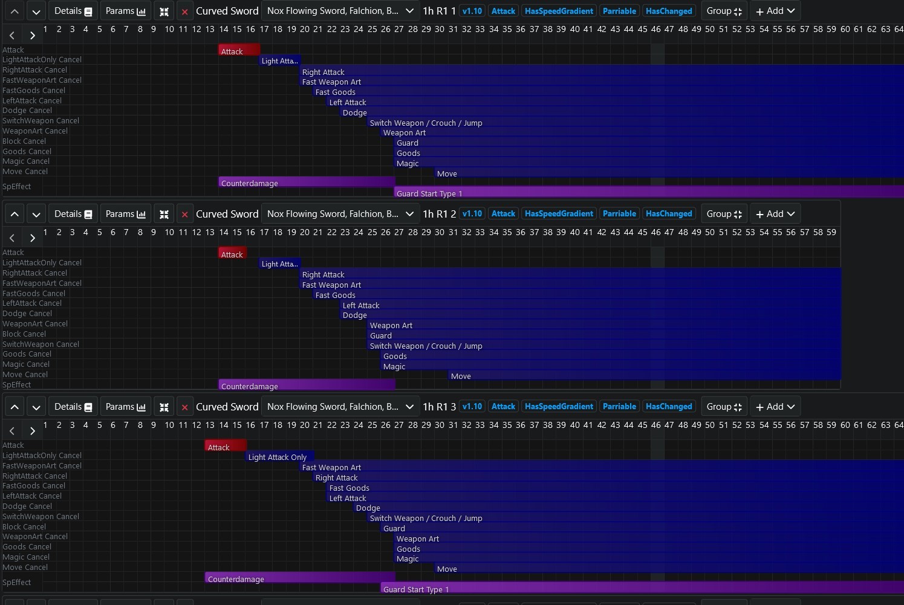This screenshot has height=605, width=904.
Task: Click the v1.10 version tag on 1h R1 1
Action: [x=472, y=11]
